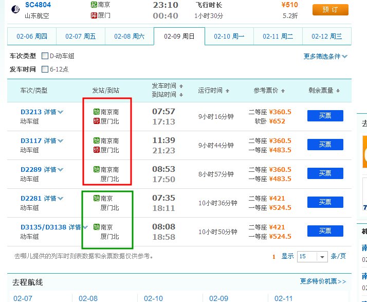Click green origin icon in D2281 row
The width and height of the screenshot is (367, 302).
coord(97,198)
